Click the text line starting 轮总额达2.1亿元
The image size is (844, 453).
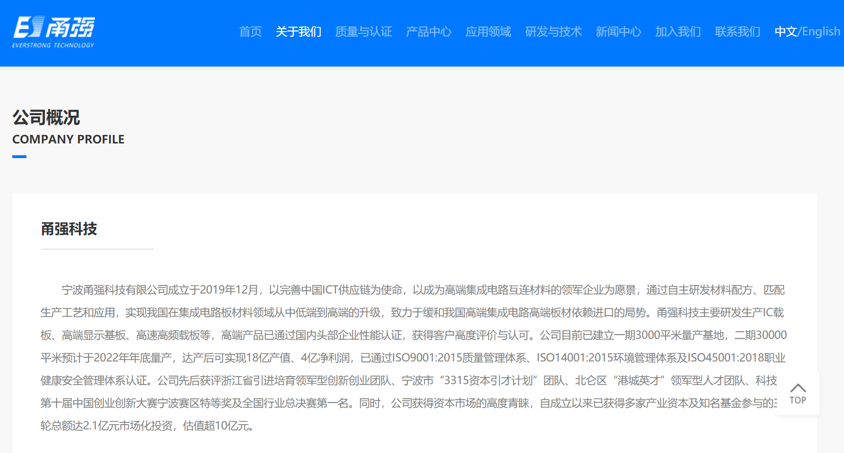pyautogui.click(x=149, y=426)
